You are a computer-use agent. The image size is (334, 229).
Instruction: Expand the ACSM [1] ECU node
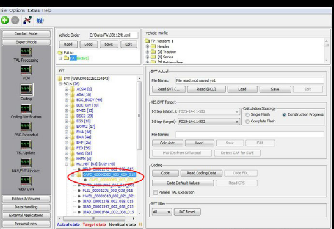click(67, 89)
